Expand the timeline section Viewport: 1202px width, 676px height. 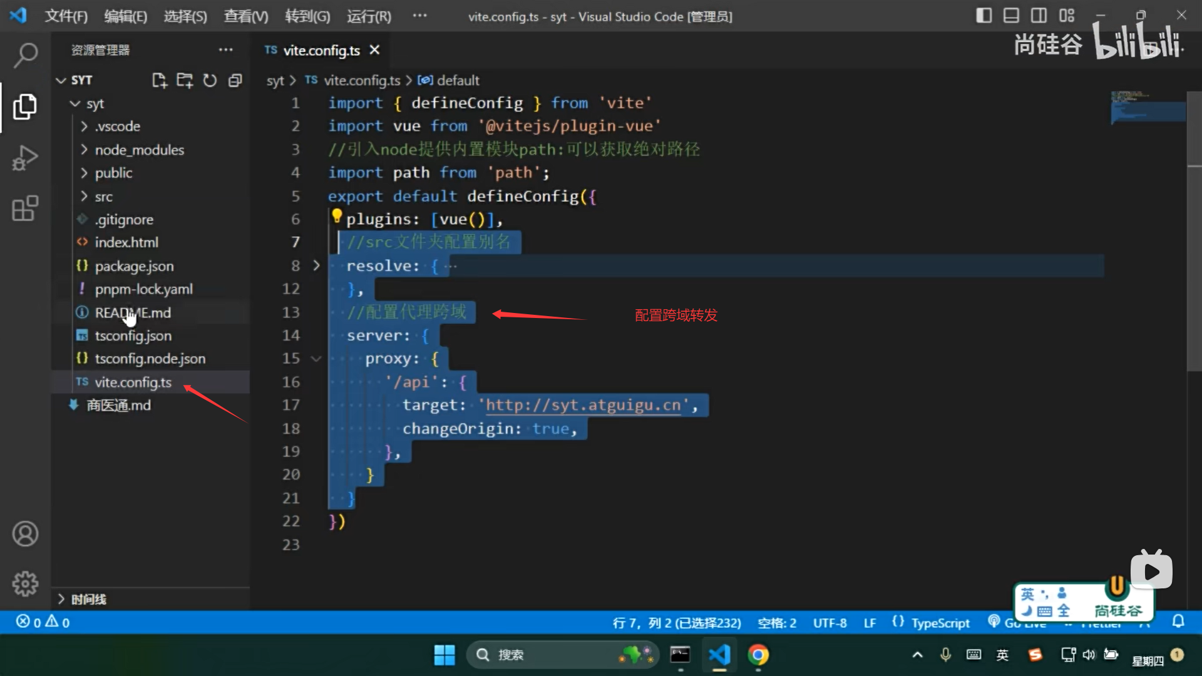click(x=88, y=599)
